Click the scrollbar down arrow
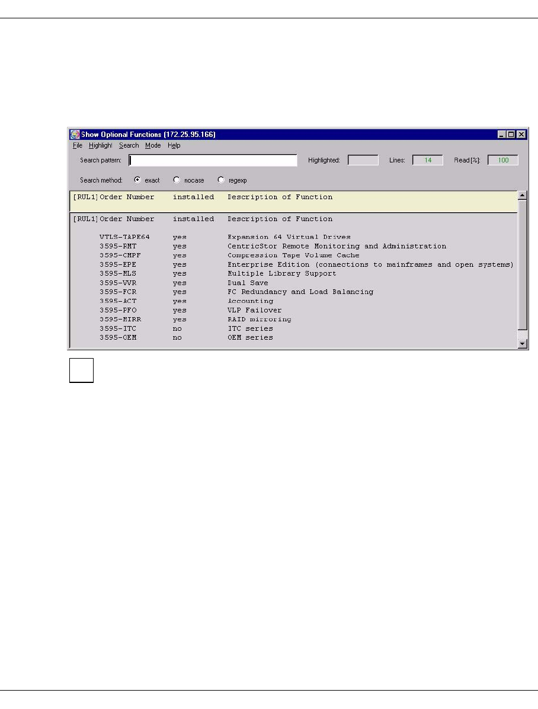The width and height of the screenshot is (538, 709). click(523, 344)
